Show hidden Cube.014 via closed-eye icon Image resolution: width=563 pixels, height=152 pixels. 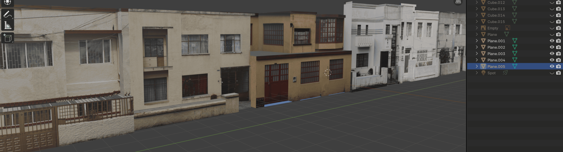552,15
